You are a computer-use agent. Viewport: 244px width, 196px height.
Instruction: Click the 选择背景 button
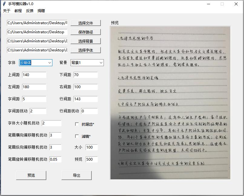[86, 41]
